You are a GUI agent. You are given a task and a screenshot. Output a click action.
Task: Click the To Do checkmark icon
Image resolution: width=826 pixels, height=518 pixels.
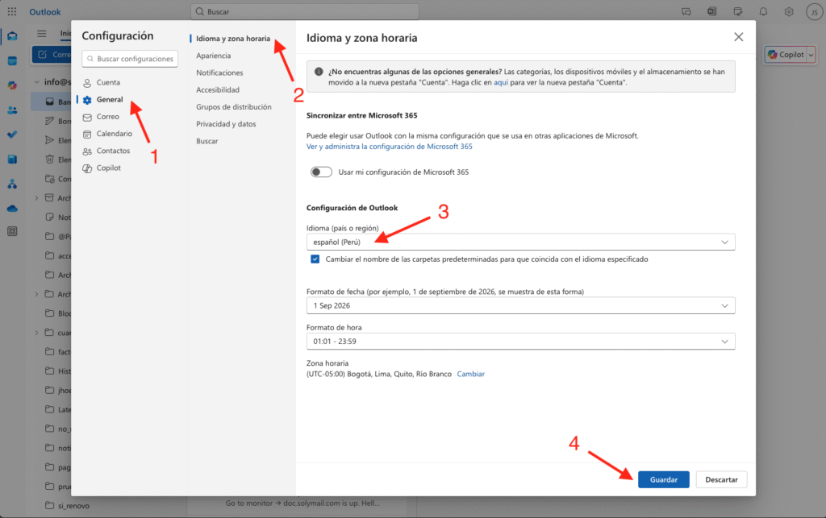(x=12, y=135)
